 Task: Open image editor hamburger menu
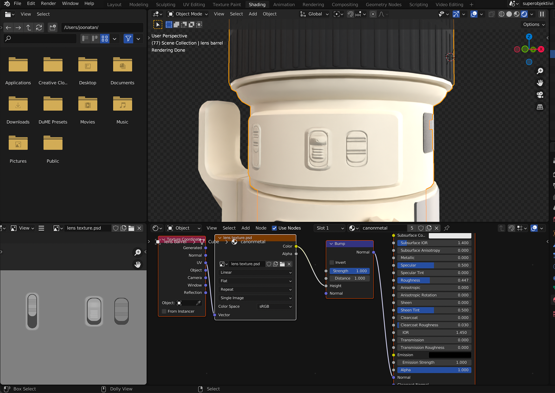coord(41,228)
